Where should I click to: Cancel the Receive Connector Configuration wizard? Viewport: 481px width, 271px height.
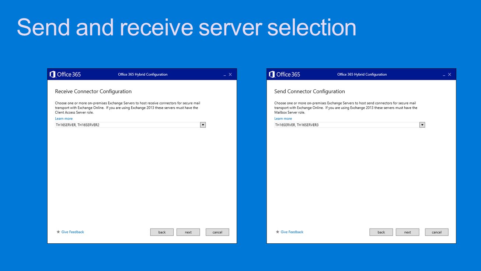point(217,232)
